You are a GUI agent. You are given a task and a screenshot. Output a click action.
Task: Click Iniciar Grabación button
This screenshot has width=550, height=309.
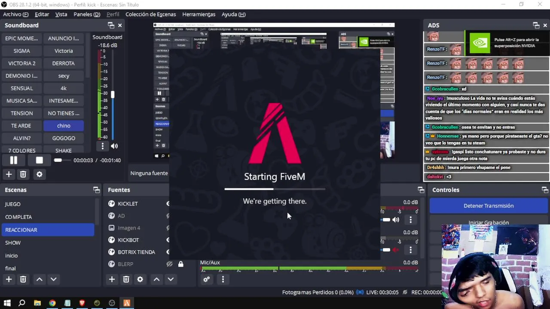[489, 222]
